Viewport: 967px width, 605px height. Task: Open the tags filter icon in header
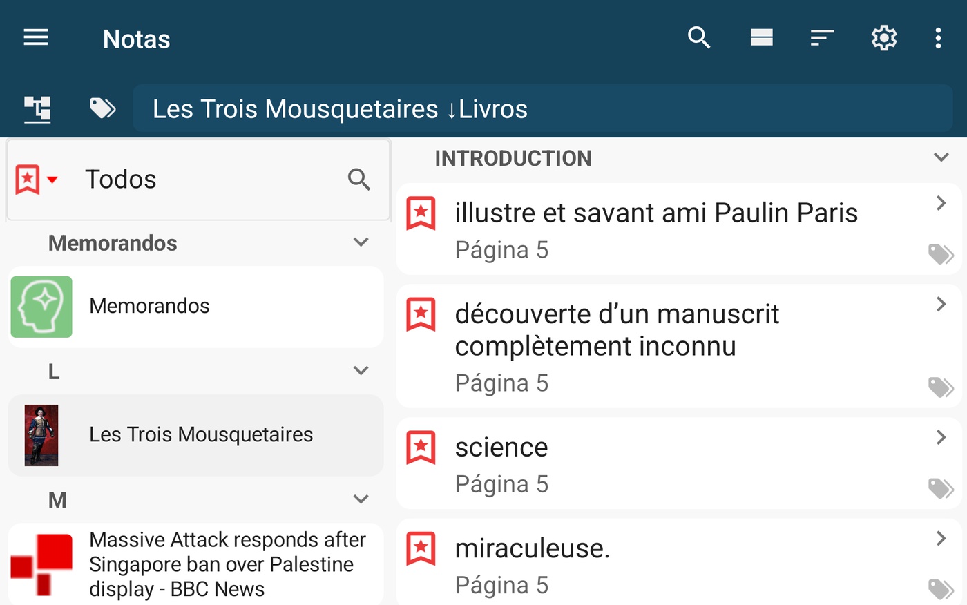102,108
